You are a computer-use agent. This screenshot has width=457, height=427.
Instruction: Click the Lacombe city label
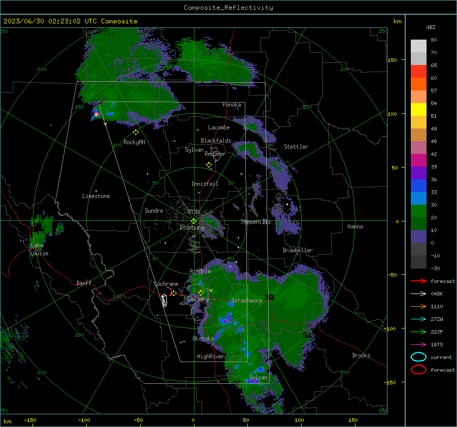pos(219,127)
